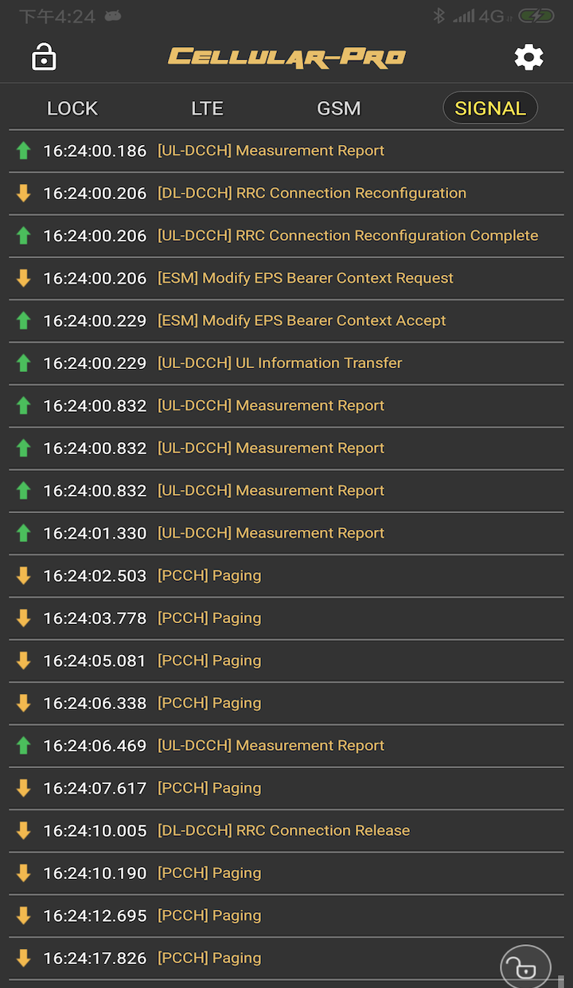Viewport: 573px width, 988px height.
Task: Open the Paging entry at 16:24:02.503
Action: point(286,576)
